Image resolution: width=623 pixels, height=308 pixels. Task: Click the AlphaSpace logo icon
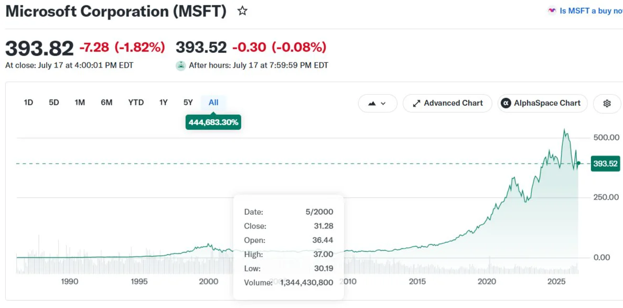tap(506, 103)
